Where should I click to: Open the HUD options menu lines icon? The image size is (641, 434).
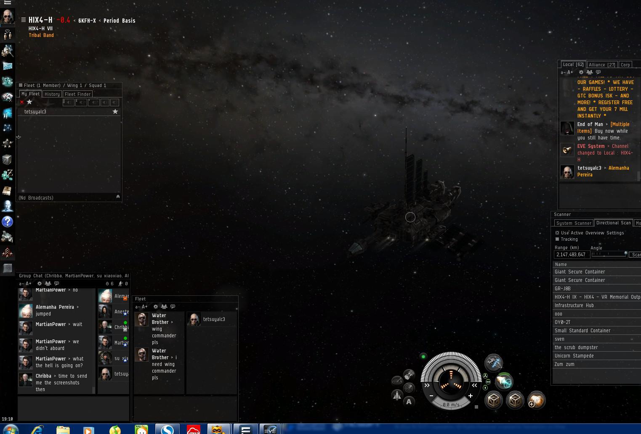pyautogui.click(x=476, y=407)
